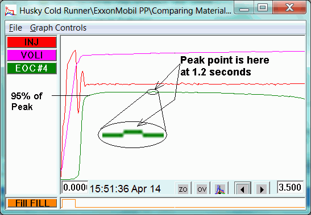
Task: Step forward with the right arrow button
Action: tap(262, 189)
